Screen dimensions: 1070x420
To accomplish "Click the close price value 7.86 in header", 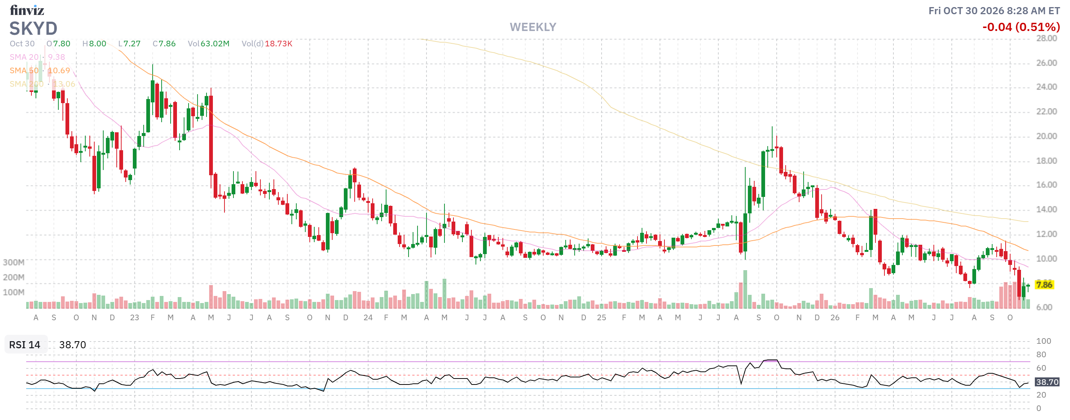I will pyautogui.click(x=167, y=44).
